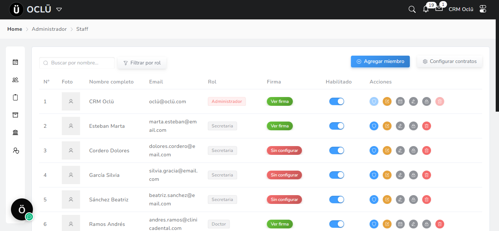The image size is (499, 231).
Task: Click the blue shield icon for Esteban Marta
Action: (x=374, y=126)
